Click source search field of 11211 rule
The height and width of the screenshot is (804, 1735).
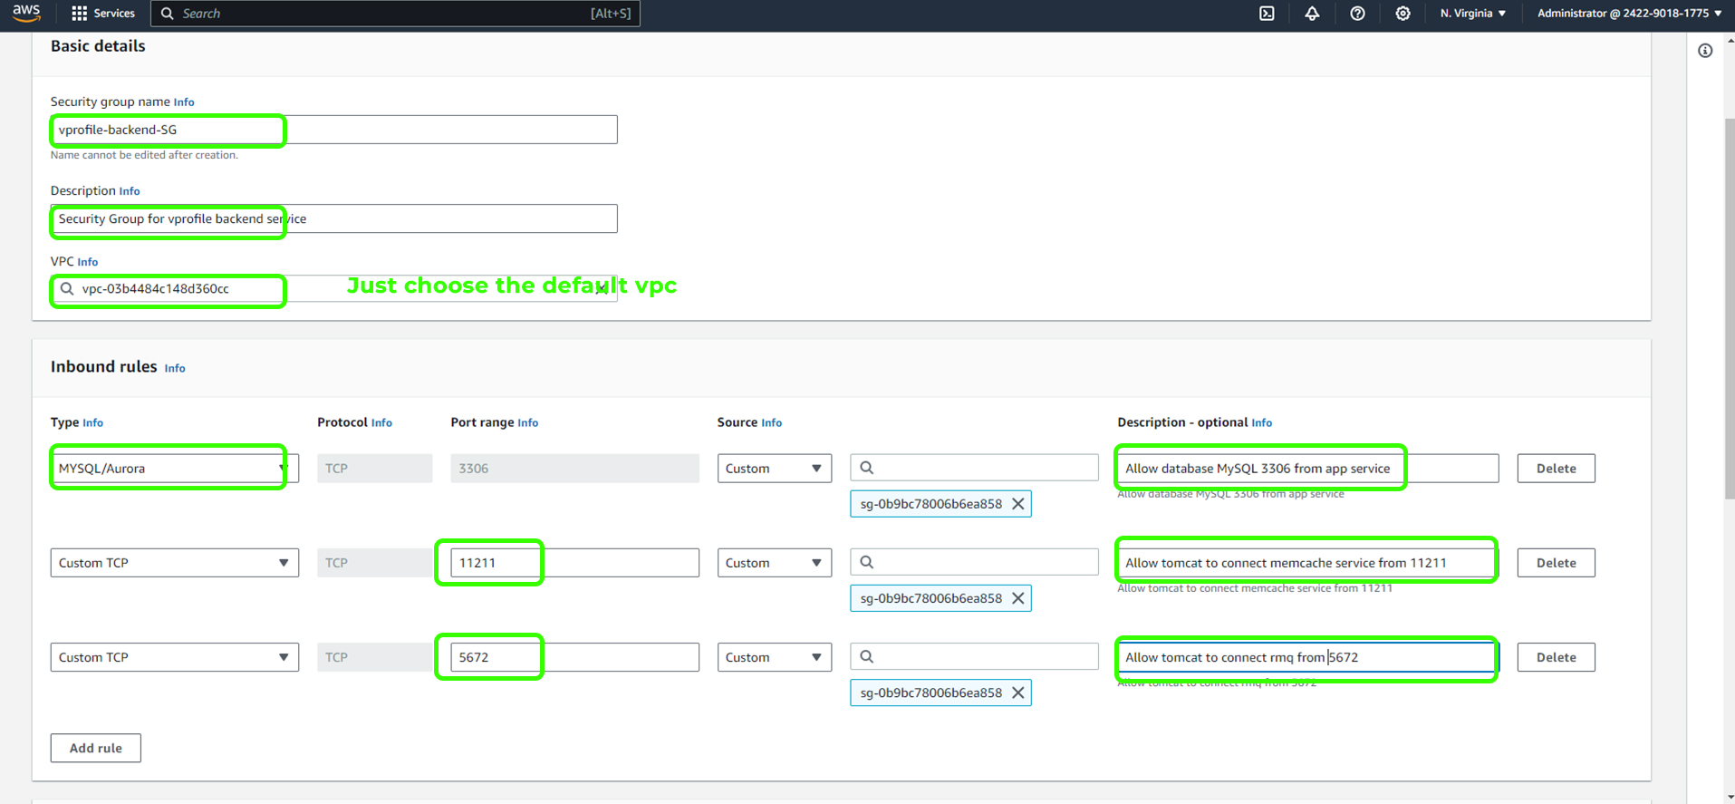974,562
